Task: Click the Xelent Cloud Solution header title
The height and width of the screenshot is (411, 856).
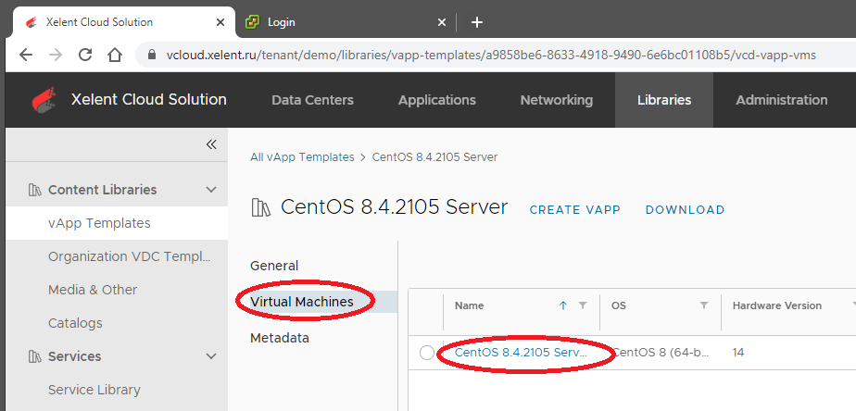Action: coord(148,100)
